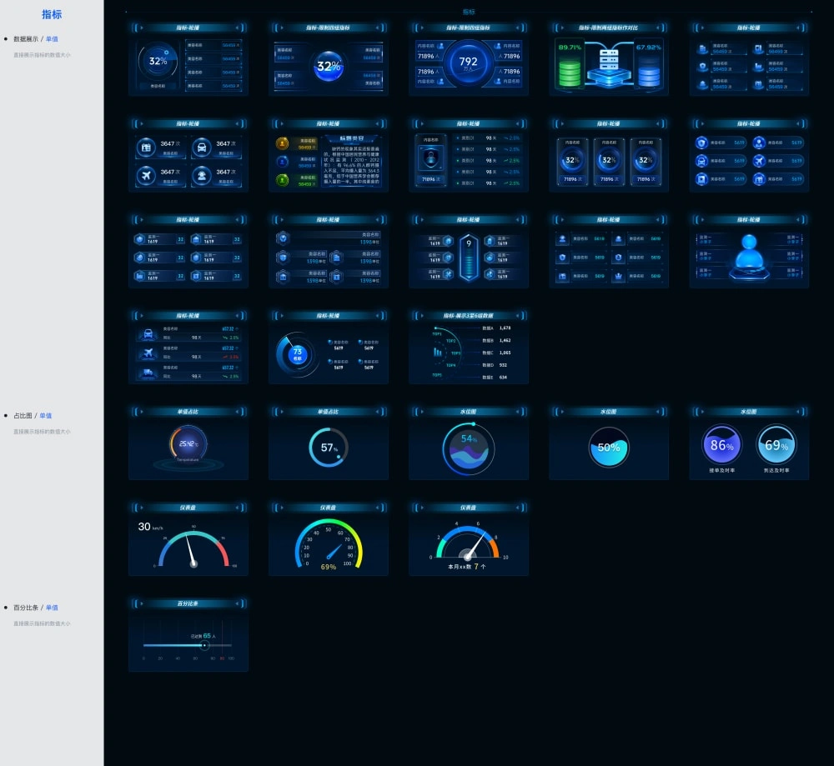The width and height of the screenshot is (834, 766).
Task: Click the 792 万人 center circle
Action: [x=469, y=63]
